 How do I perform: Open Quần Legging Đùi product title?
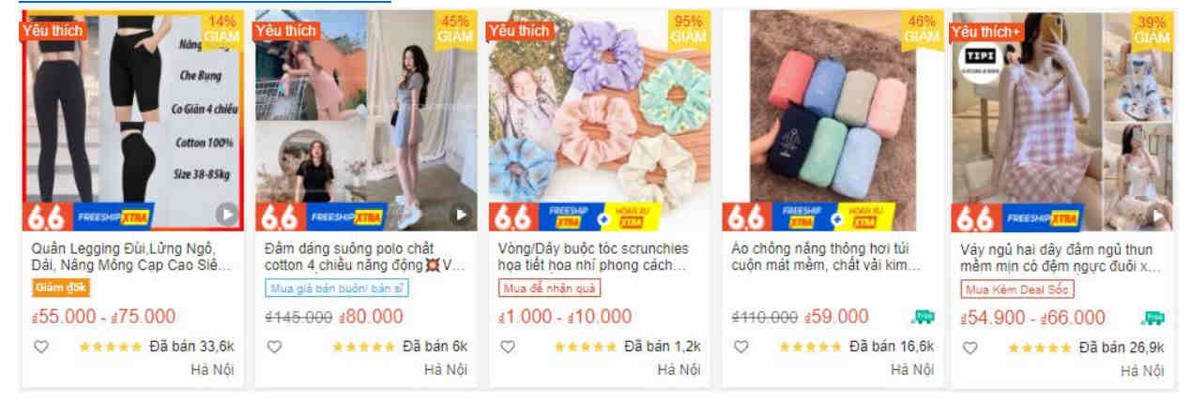(130, 258)
